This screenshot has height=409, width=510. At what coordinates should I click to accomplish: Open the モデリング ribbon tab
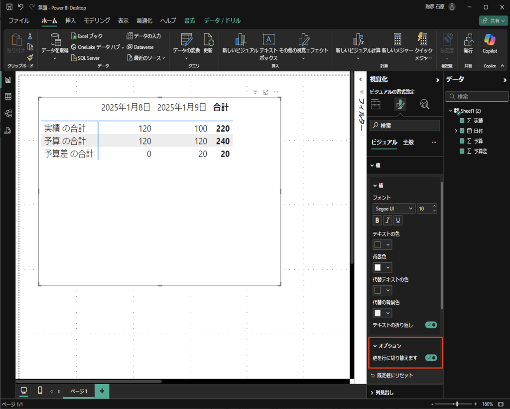click(x=97, y=20)
